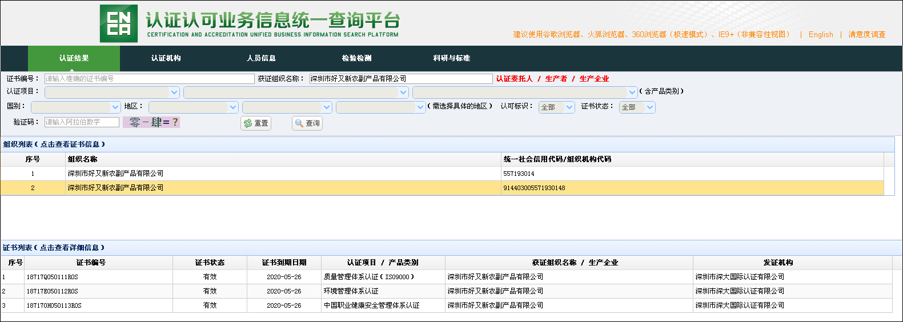
Task: Open the 满意度调查 survey link
Action: [866, 34]
